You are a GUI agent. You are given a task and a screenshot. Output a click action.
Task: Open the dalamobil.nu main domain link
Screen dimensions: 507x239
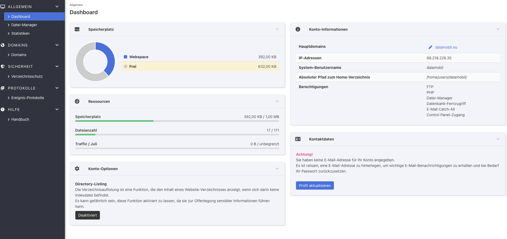tap(446, 47)
